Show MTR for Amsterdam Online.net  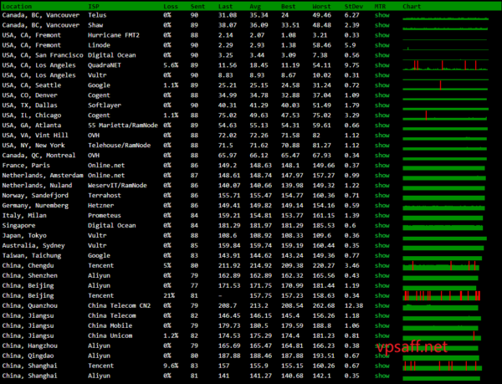point(382,176)
